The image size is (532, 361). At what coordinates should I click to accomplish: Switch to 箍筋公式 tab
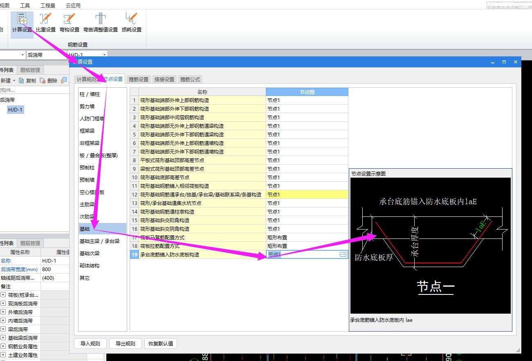point(190,79)
